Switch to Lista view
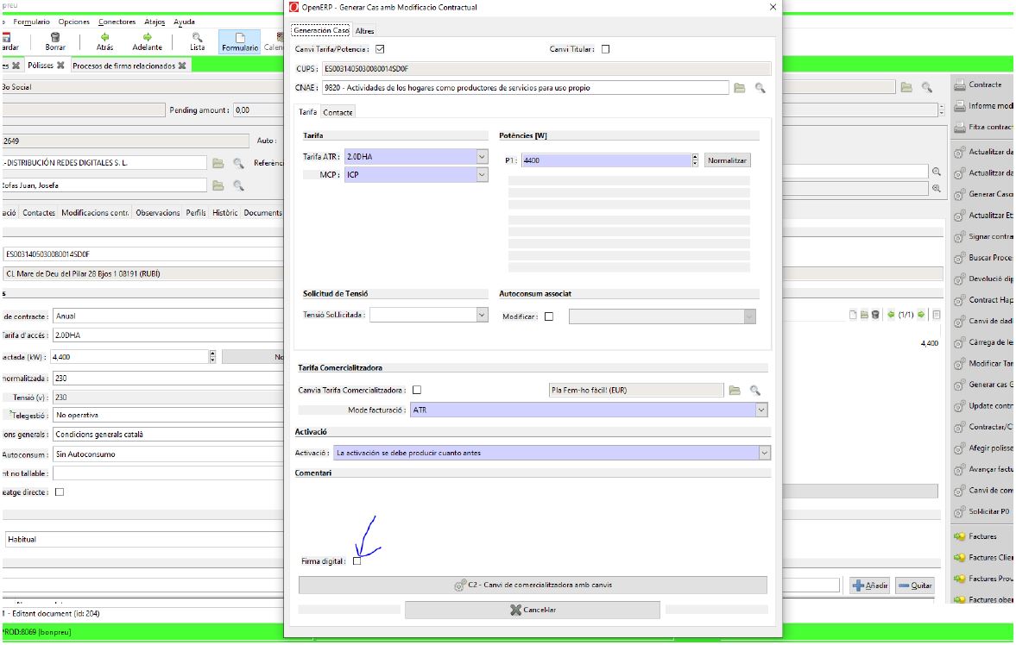Viewport: 1016px width, 645px height. 198,37
